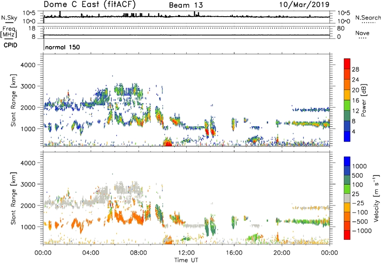The height and width of the screenshot is (263, 381).
Task: Click the '4' tick on the power colorbar
Action: click(353, 131)
